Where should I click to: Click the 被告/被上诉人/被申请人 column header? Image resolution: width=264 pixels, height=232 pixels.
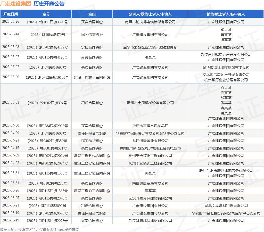pos(226,14)
